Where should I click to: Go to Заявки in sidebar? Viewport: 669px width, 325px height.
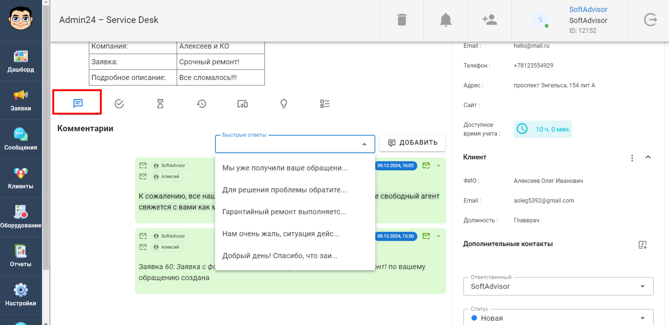(x=21, y=100)
